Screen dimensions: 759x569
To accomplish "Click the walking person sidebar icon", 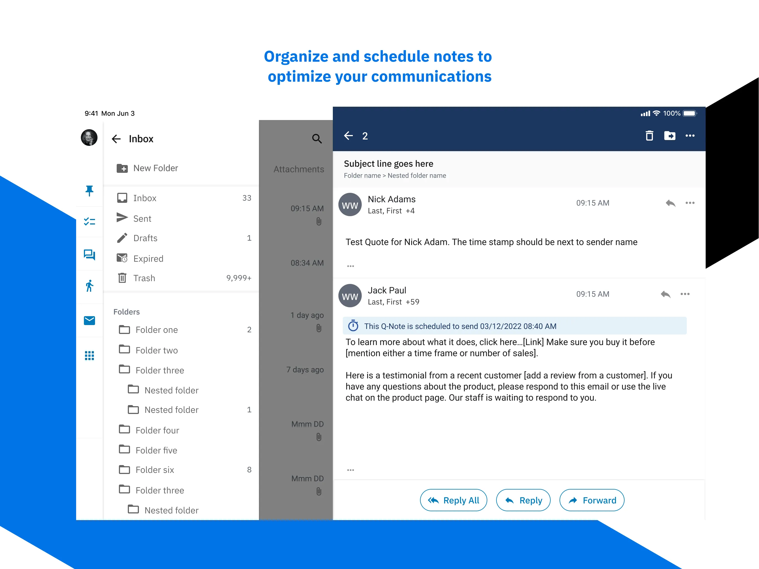I will pyautogui.click(x=90, y=286).
